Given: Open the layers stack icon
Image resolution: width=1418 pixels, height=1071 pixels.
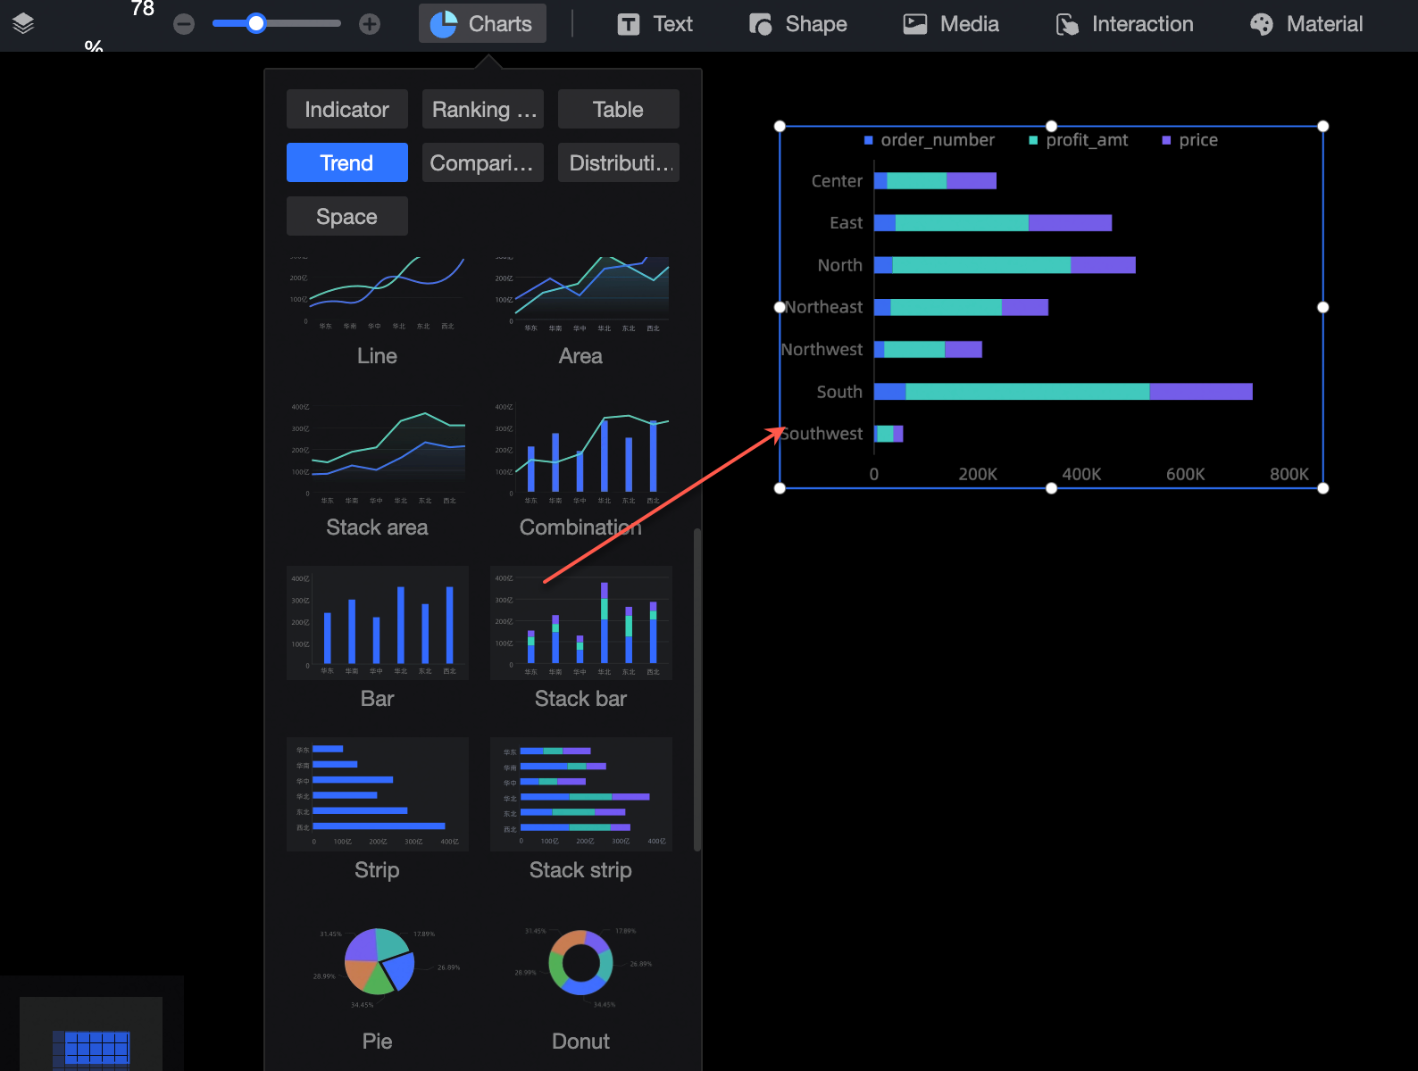Looking at the screenshot, I should click(x=23, y=24).
